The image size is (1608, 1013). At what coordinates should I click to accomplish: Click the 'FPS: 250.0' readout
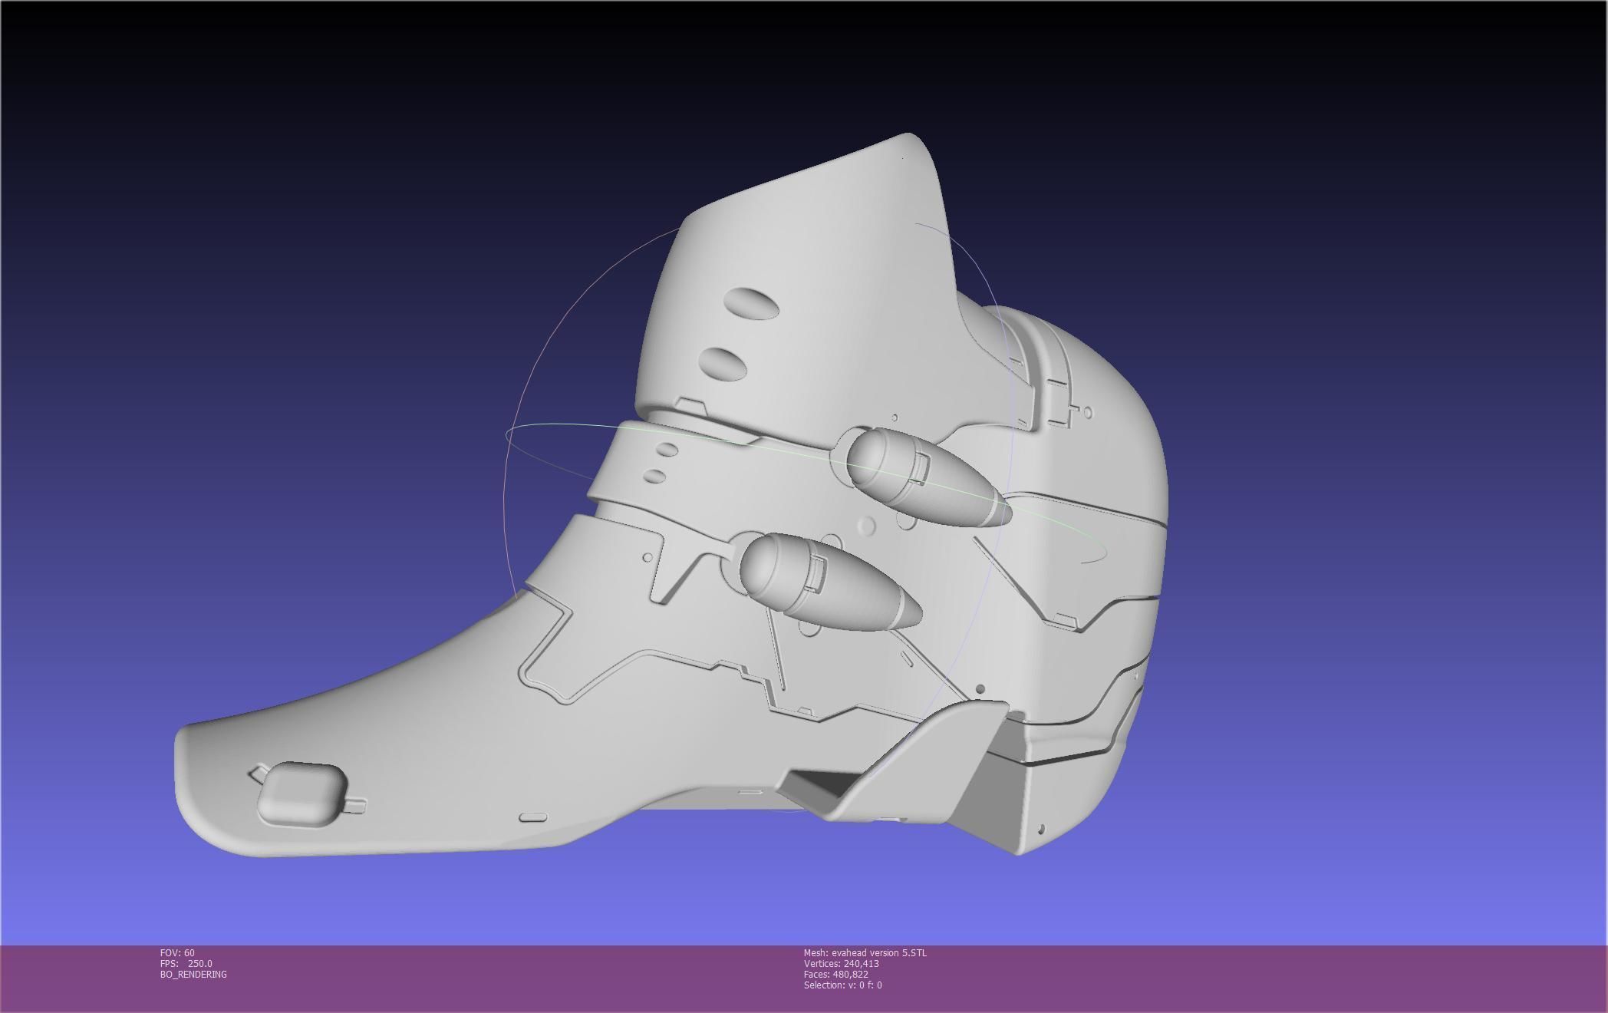pyautogui.click(x=186, y=964)
